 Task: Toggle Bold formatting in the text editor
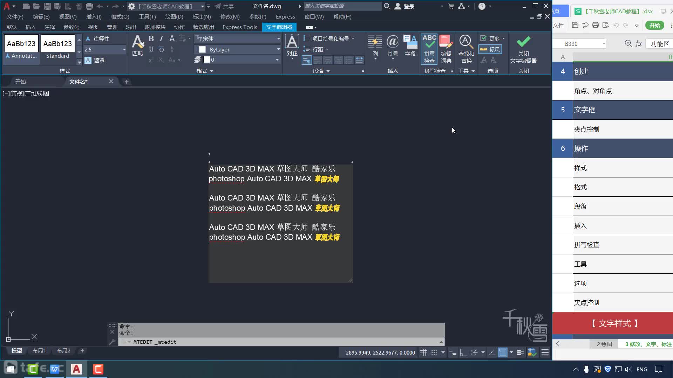click(151, 38)
